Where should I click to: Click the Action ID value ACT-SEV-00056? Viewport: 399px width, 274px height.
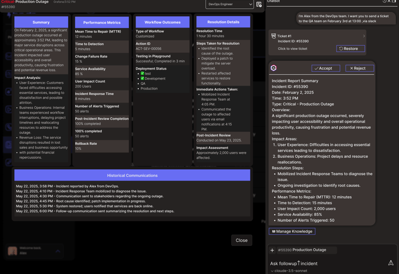tap(149, 49)
